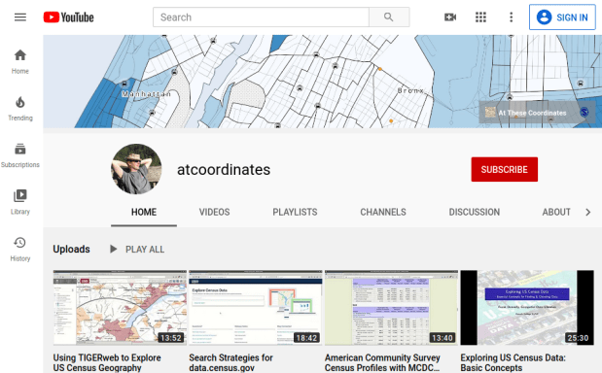The width and height of the screenshot is (602, 373).
Task: Click 'Search Strategies for data.census.gov' title
Action: (230, 362)
